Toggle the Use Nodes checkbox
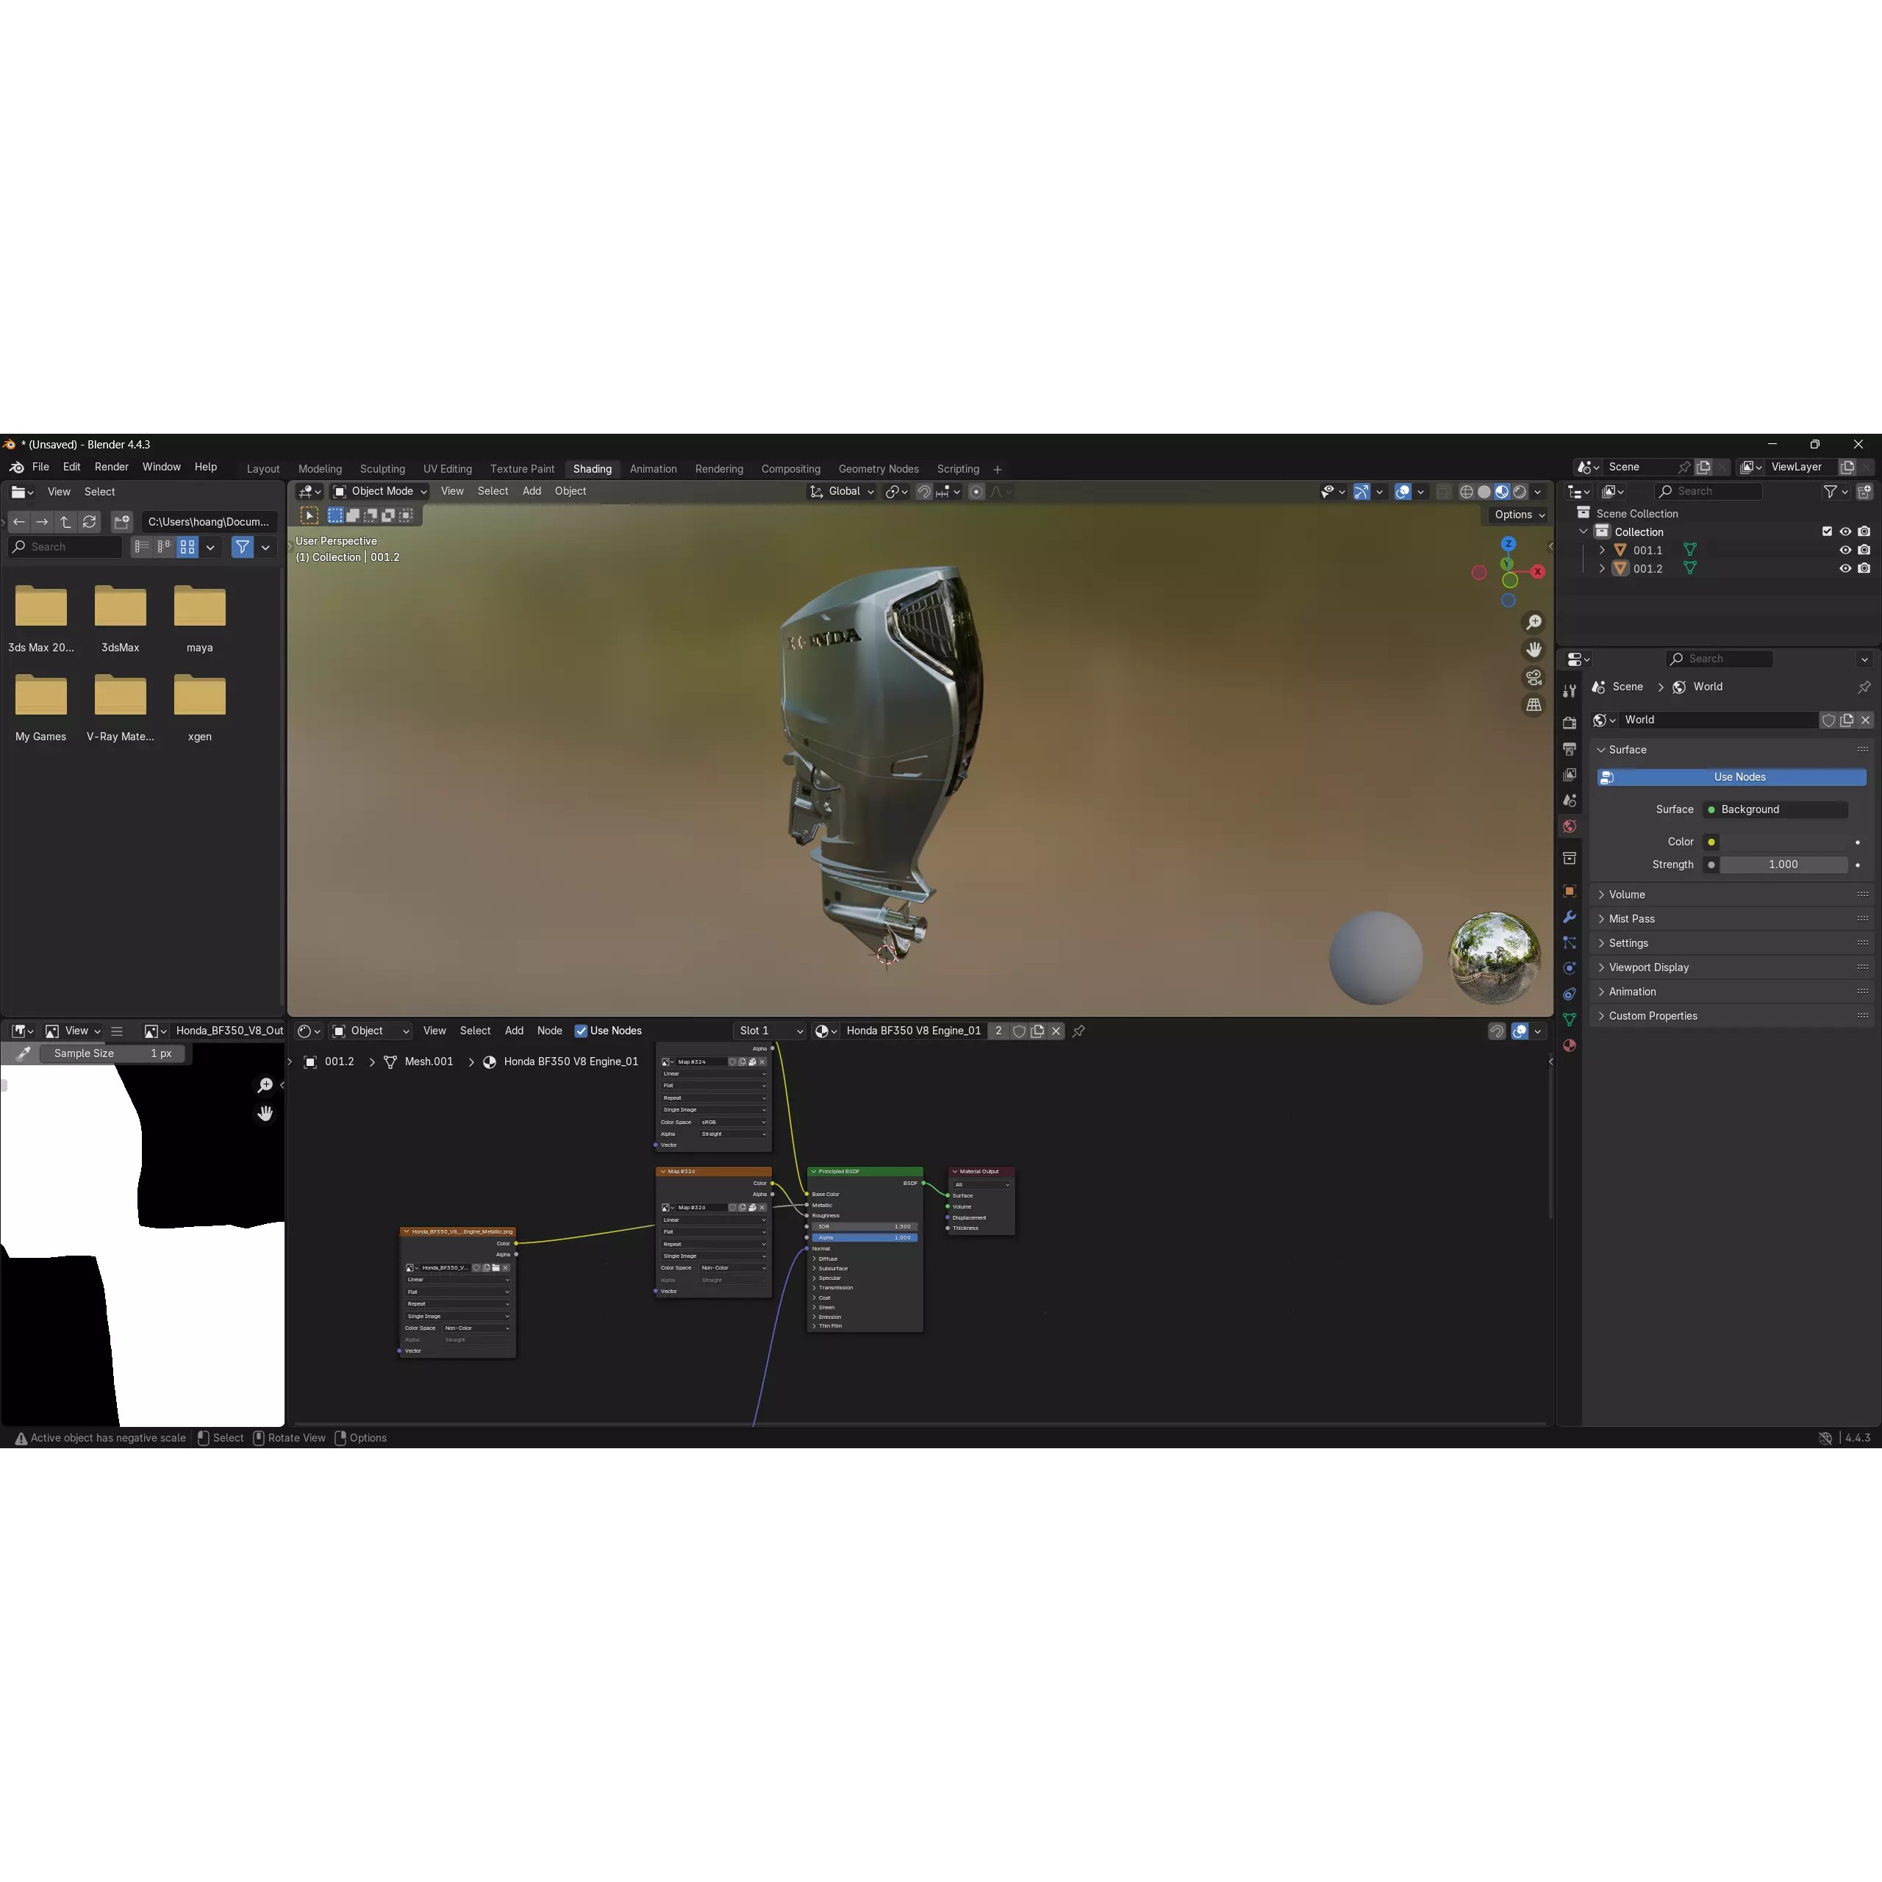 coord(581,1031)
